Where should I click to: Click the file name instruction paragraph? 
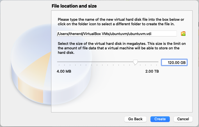coord(121,22)
